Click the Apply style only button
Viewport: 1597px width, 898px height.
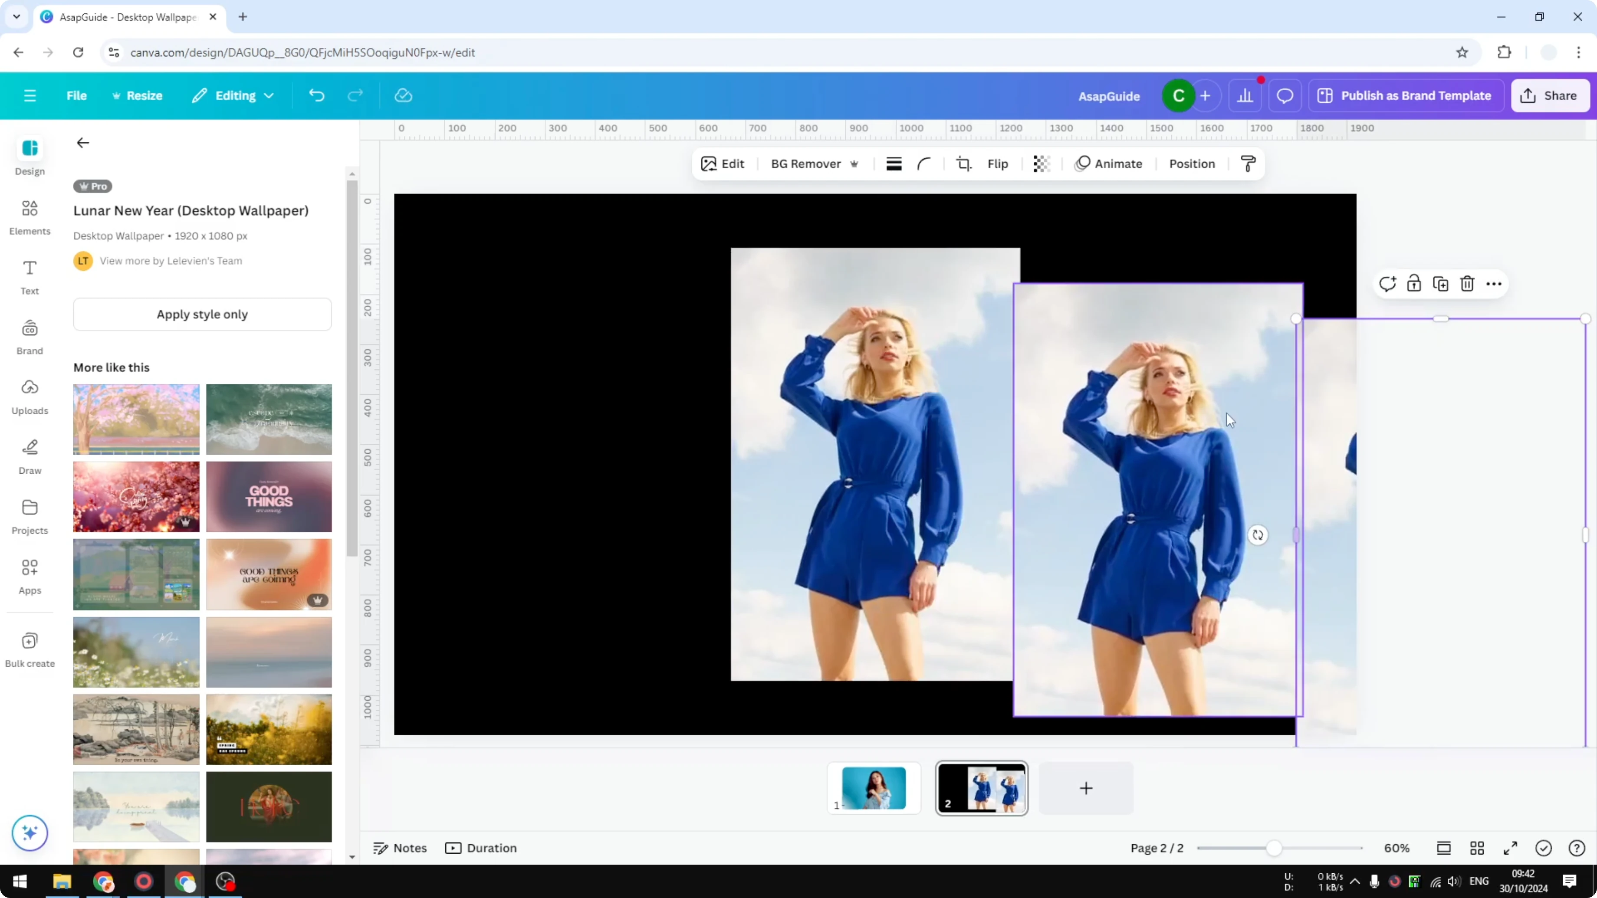pyautogui.click(x=202, y=314)
